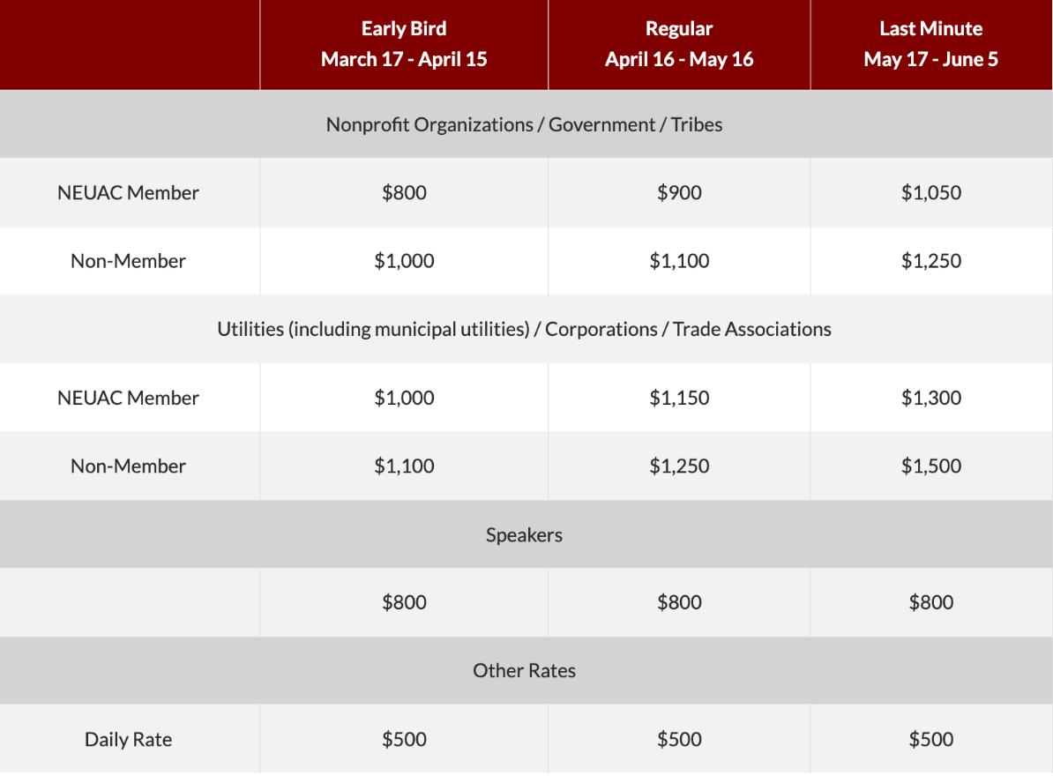
Task: Click the $1,500 Last Minute price
Action: [931, 466]
